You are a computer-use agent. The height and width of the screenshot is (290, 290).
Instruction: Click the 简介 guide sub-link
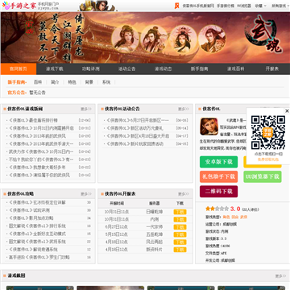point(55,82)
